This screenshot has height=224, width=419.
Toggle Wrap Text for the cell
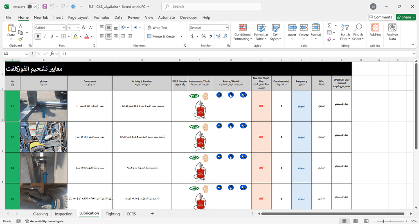tap(157, 28)
